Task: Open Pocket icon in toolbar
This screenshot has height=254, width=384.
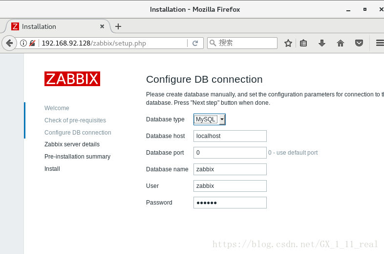Action: coord(359,43)
